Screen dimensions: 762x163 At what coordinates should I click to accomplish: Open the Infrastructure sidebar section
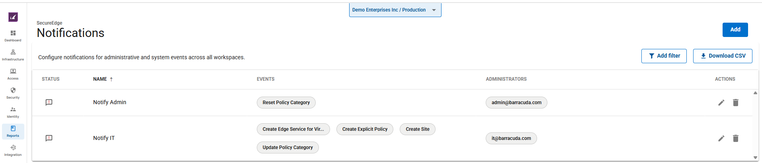(13, 55)
